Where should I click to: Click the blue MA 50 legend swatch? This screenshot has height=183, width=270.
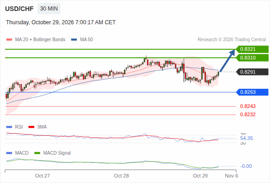click(74, 40)
